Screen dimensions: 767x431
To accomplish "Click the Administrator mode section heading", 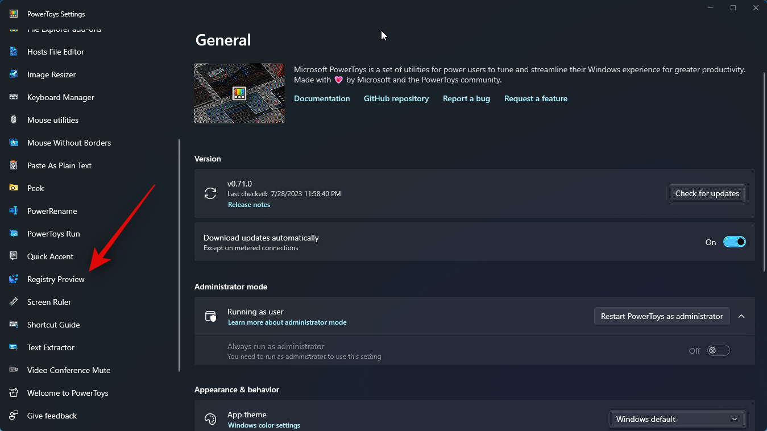I will point(231,287).
